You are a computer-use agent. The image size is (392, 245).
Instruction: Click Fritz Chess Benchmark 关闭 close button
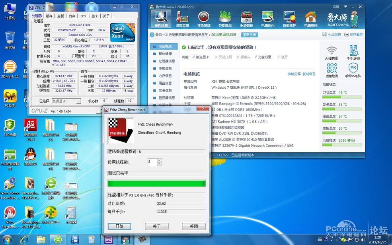coord(194,226)
